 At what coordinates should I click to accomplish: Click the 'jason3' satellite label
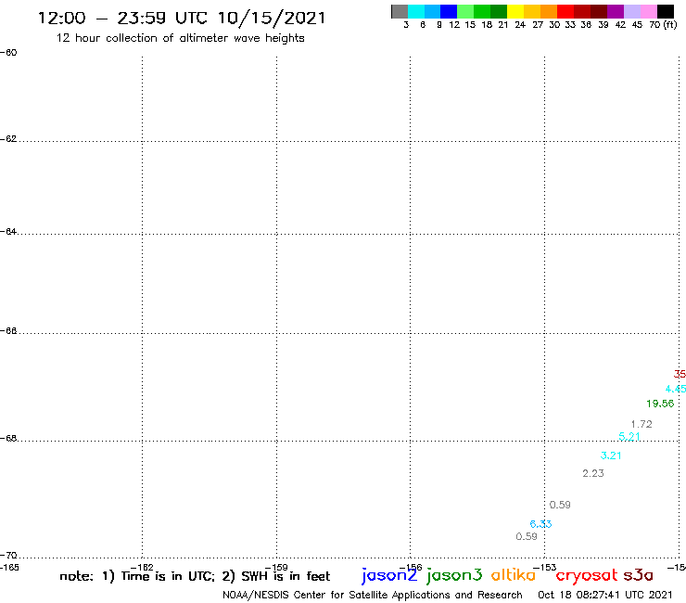454,575
